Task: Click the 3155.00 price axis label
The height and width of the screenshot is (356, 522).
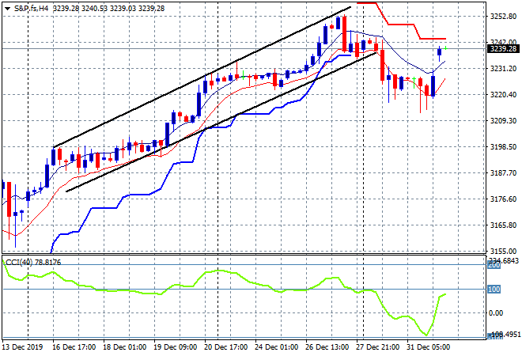Action: coord(503,251)
